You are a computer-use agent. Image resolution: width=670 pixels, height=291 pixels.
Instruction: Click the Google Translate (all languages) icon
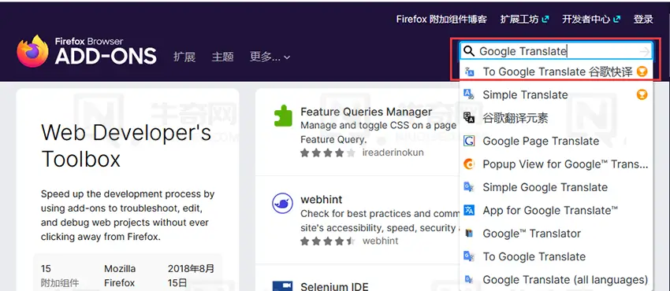click(469, 279)
